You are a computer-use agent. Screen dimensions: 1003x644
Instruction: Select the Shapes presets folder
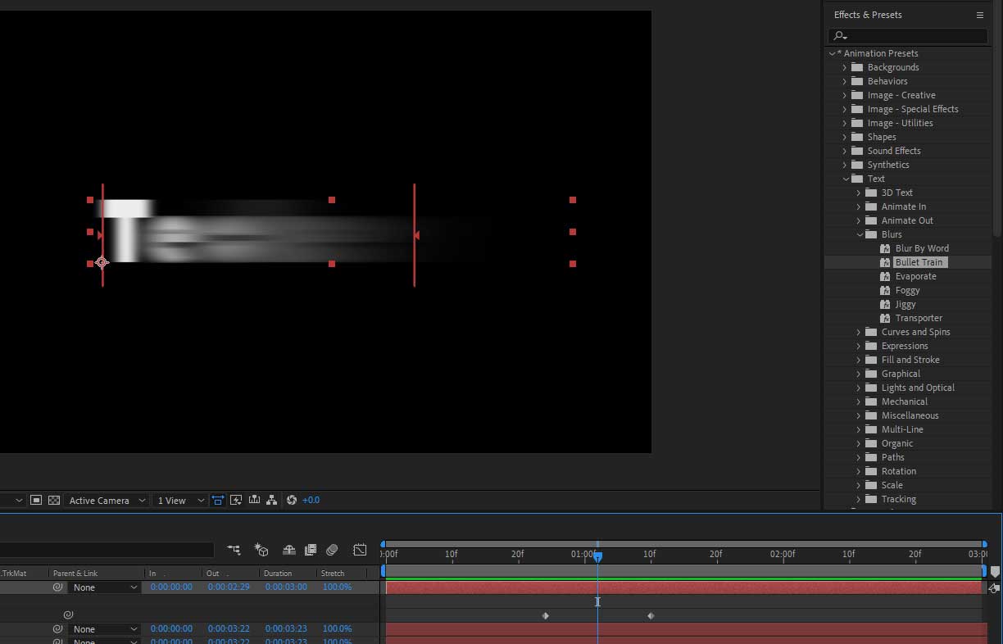point(882,137)
